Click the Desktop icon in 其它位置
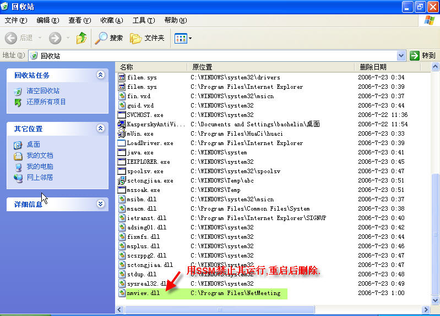The width and height of the screenshot is (440, 316). [18, 145]
